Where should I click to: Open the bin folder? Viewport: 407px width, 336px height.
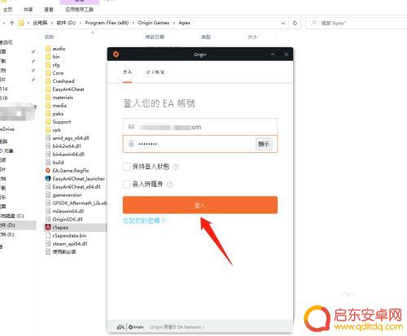53,57
